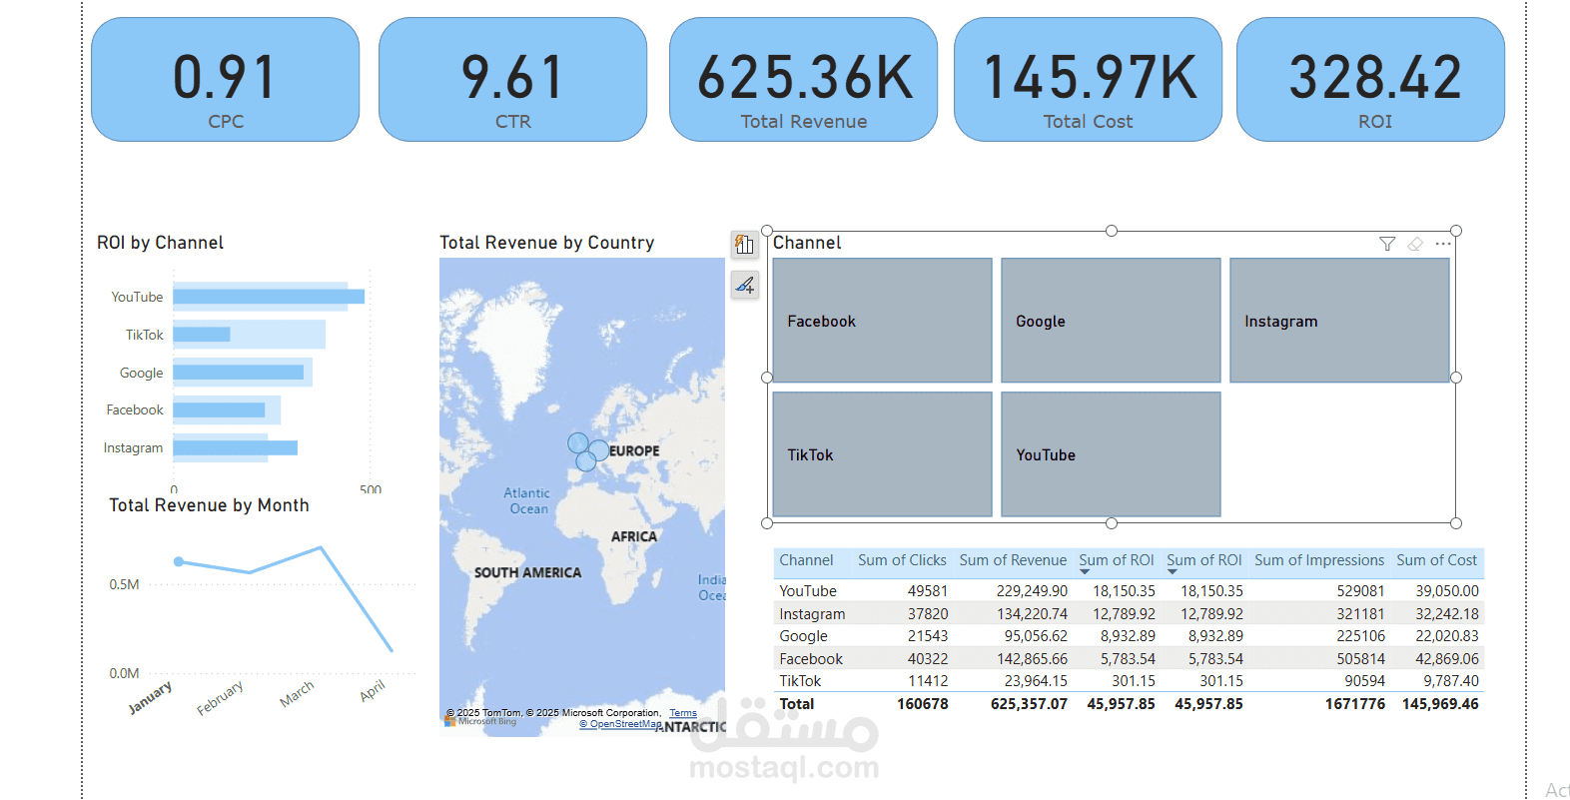Click the TikTok bar in ROI chart

(202, 335)
